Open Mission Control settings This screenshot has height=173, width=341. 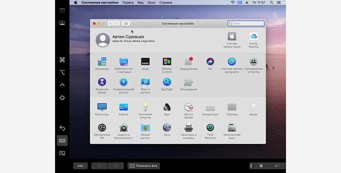(167, 62)
